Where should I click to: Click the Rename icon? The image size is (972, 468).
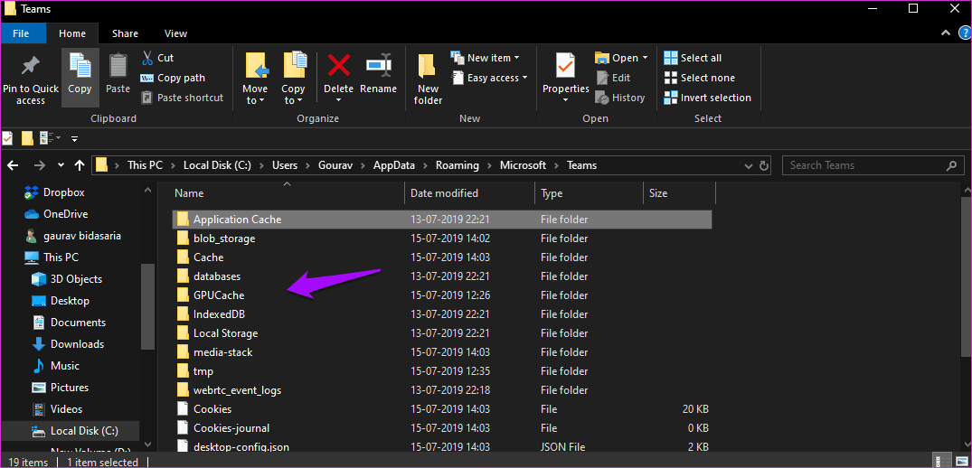coord(378,67)
